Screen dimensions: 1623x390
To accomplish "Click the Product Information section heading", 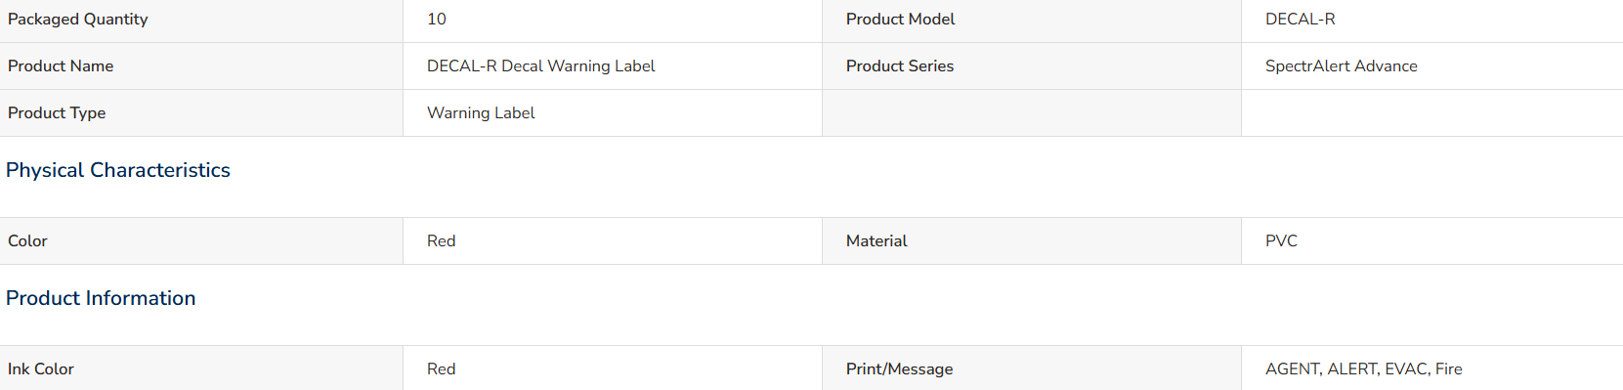I will coord(101,298).
